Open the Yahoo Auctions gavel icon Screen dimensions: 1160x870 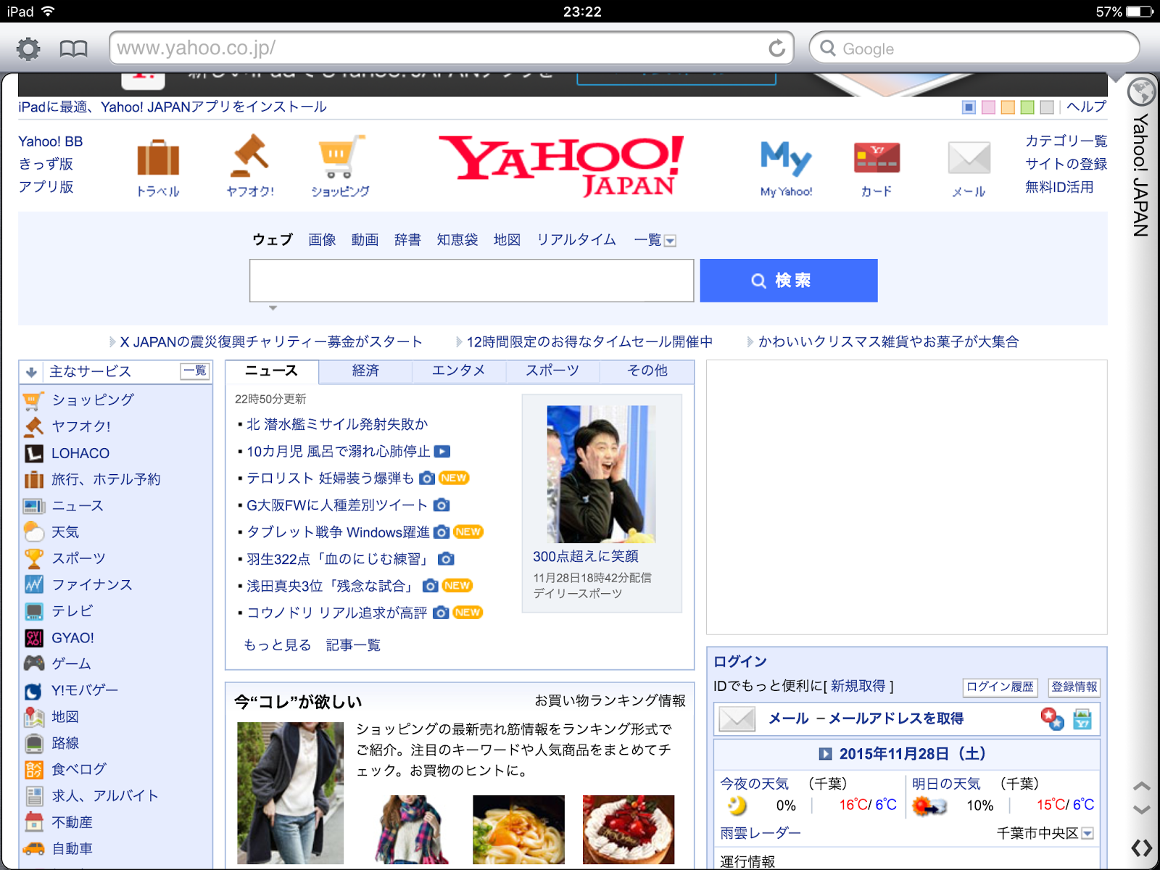(x=249, y=155)
